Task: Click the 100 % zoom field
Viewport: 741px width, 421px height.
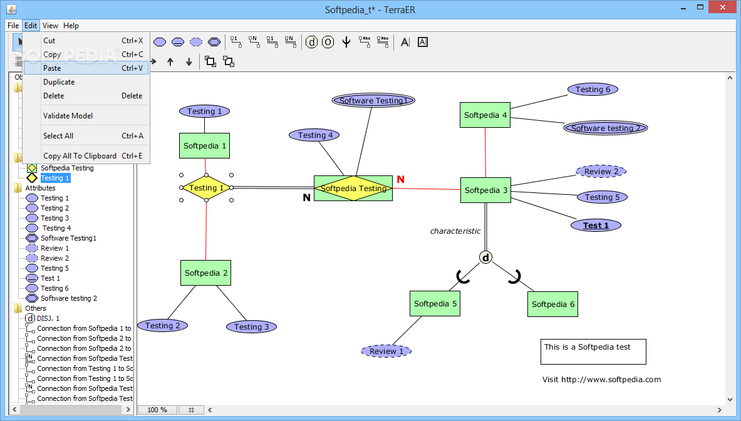Action: [157, 410]
